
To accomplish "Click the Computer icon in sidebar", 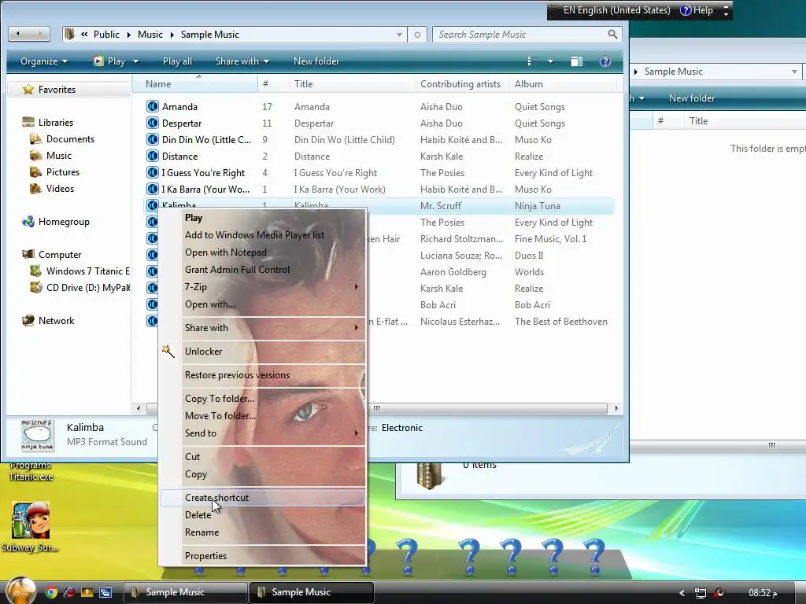I will click(x=28, y=254).
